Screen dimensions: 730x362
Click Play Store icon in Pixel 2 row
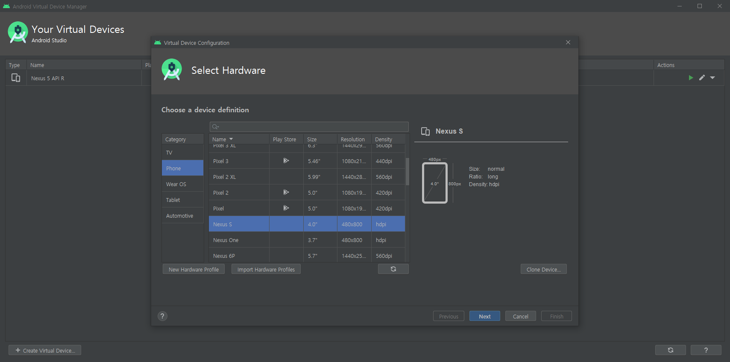(x=286, y=192)
